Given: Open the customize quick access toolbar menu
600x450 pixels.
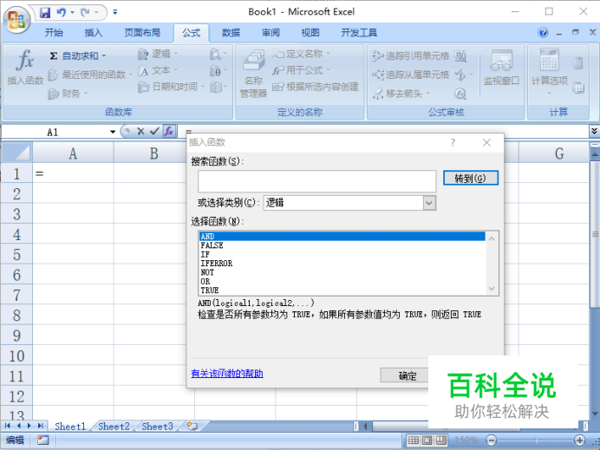Looking at the screenshot, I should pyautogui.click(x=114, y=13).
